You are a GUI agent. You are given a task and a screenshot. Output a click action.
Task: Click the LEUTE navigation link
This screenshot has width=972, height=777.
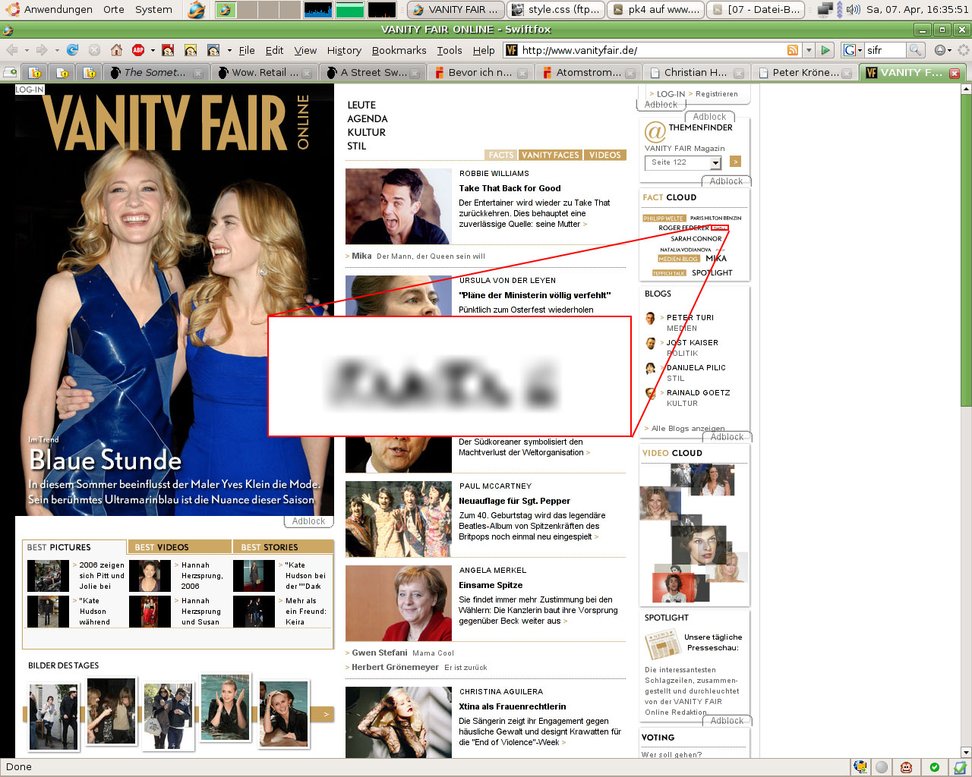click(361, 105)
